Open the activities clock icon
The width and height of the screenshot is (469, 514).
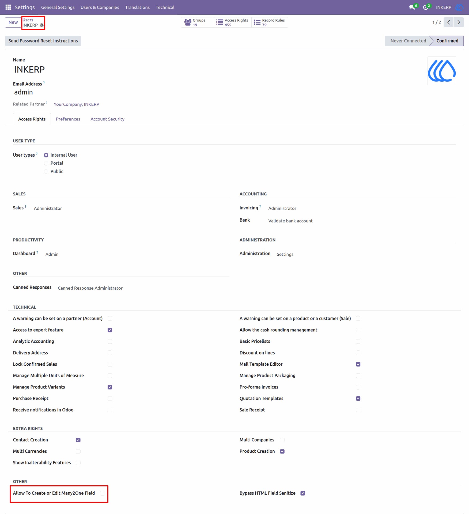(x=426, y=7)
